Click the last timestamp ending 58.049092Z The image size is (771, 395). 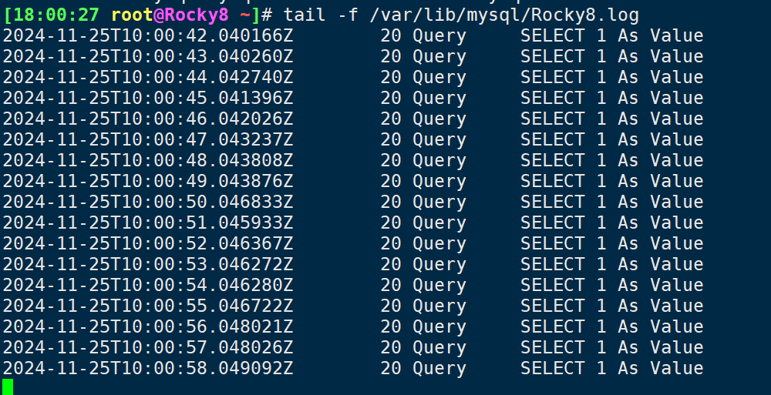148,369
